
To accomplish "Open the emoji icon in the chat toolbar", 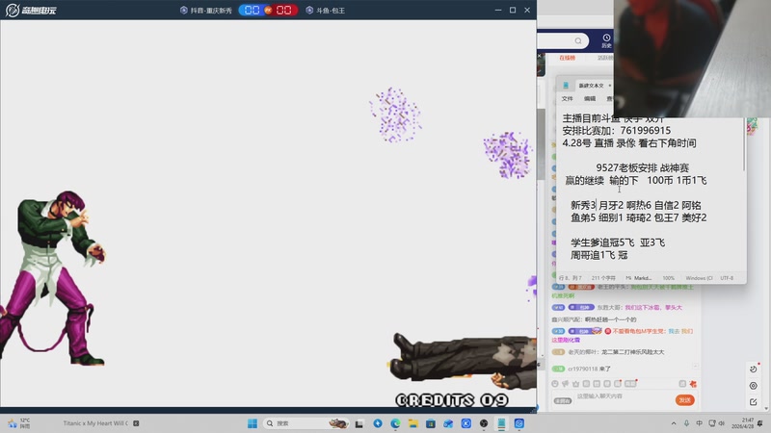I will (555, 383).
